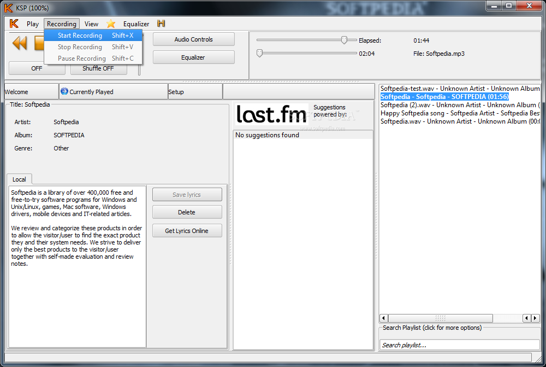546x367 pixels.
Task: Switch to the Welcome tab
Action: coord(31,91)
